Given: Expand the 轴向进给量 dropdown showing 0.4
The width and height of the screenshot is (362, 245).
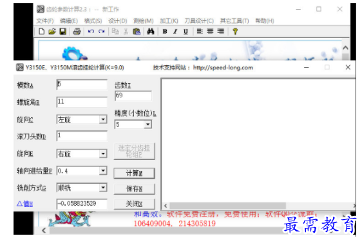Looking at the screenshot, I should pos(103,171).
